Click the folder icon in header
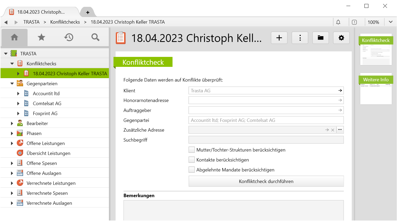The height and width of the screenshot is (221, 397). click(x=321, y=38)
